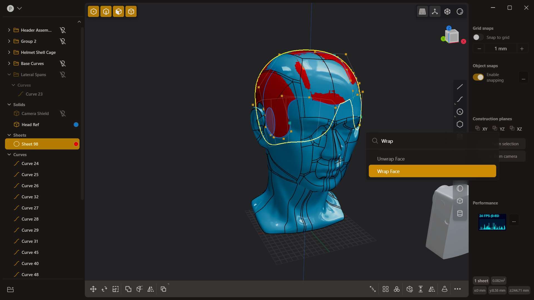Select the Polygon hexagon tool
This screenshot has width=534, height=300.
[x=460, y=124]
